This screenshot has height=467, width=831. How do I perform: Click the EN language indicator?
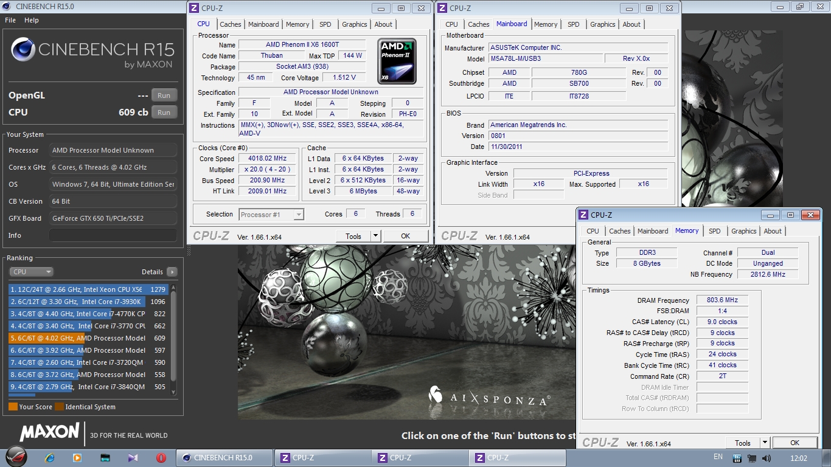point(718,457)
